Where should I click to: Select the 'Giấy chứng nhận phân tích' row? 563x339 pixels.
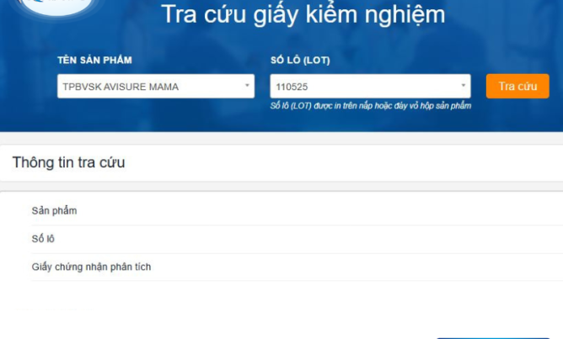[298, 267]
